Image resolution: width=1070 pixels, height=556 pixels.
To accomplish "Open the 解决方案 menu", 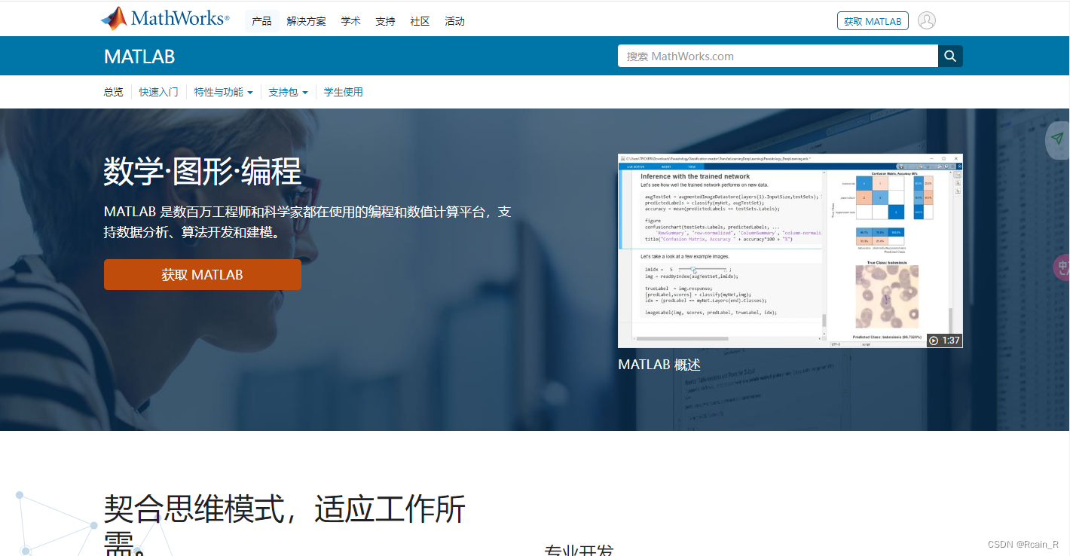I will pyautogui.click(x=307, y=21).
